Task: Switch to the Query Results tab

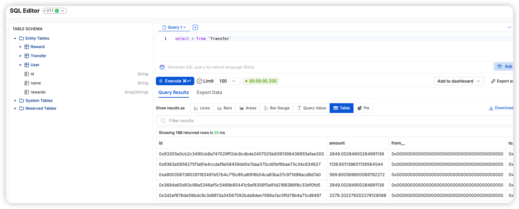Action: (x=173, y=92)
